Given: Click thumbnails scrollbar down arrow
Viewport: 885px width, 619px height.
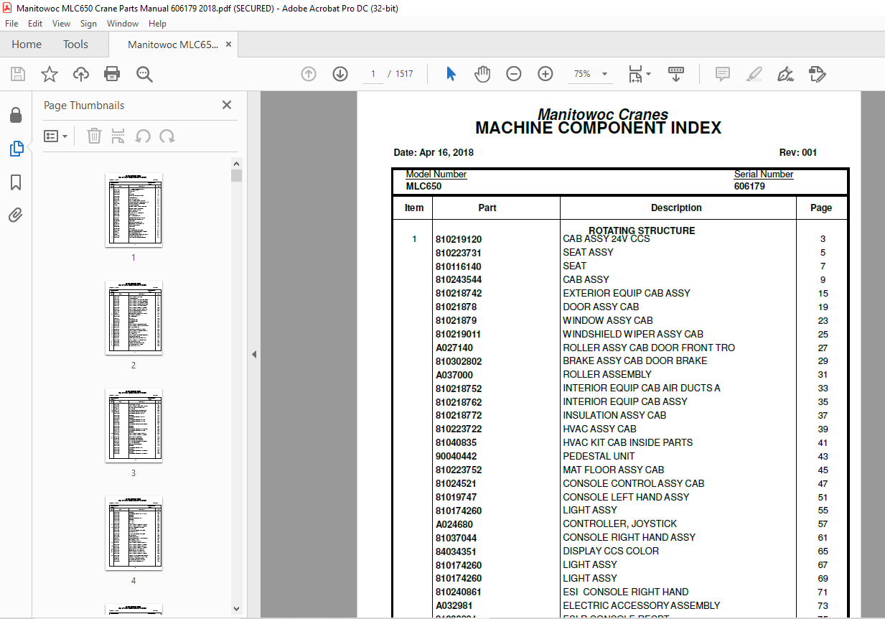Looking at the screenshot, I should tap(236, 609).
